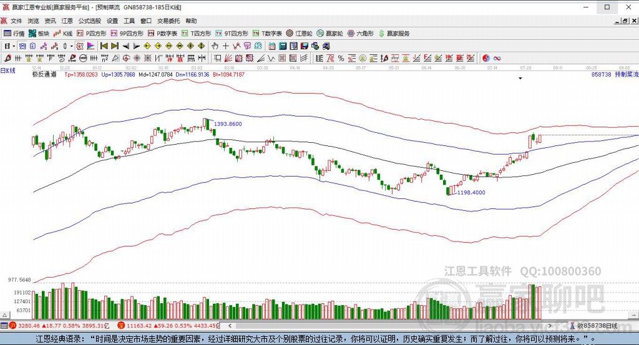Select the n² square tool icon
Viewport: 639px width, 345px height.
pos(105,58)
